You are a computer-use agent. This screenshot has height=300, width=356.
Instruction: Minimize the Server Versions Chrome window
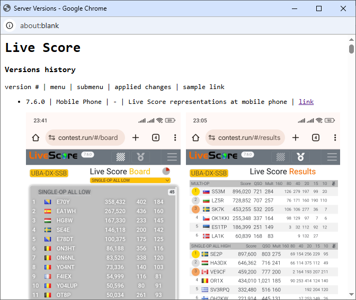click(x=295, y=8)
